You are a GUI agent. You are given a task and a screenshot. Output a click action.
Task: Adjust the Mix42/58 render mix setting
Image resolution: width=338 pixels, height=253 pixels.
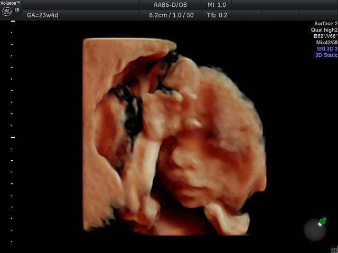[x=327, y=43]
